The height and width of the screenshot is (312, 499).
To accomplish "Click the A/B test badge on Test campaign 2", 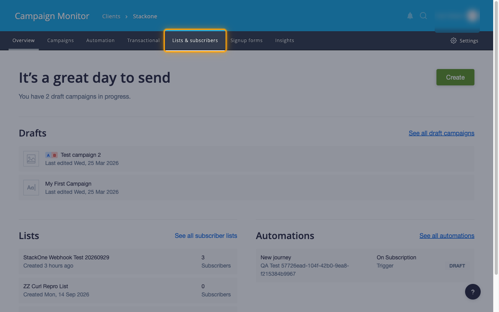I will tap(51, 155).
